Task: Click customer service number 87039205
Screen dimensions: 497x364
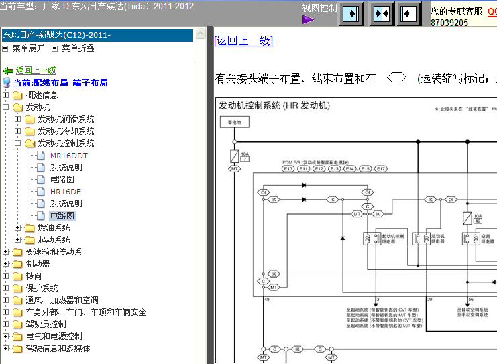Action: tap(449, 23)
